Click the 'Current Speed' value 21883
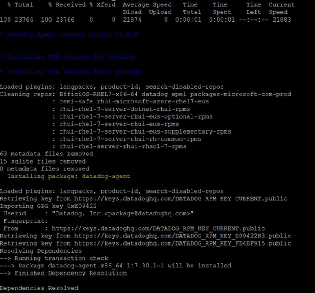The width and height of the screenshot is (315, 293). [x=282, y=20]
